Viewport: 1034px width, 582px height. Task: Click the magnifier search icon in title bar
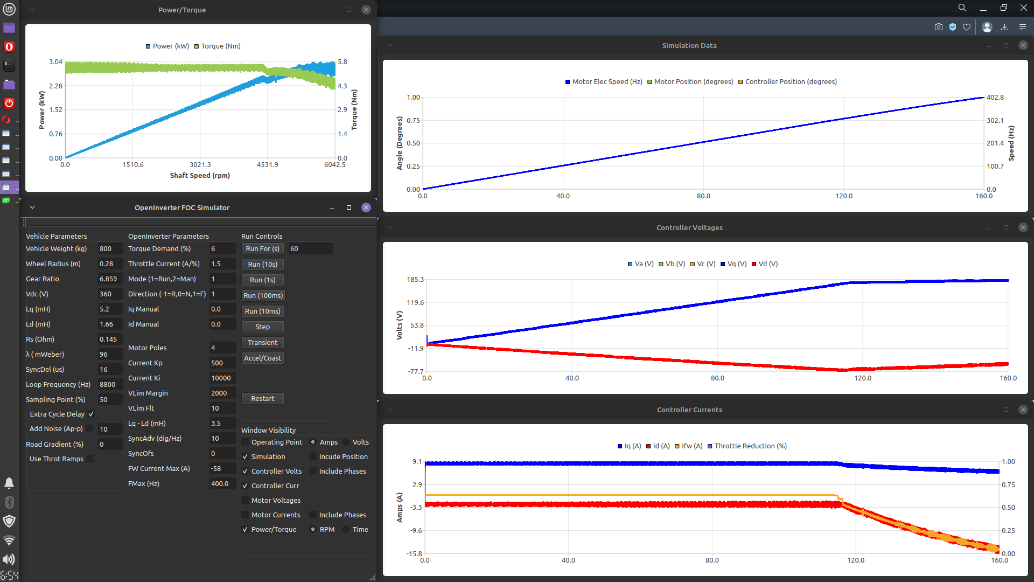pyautogui.click(x=962, y=8)
